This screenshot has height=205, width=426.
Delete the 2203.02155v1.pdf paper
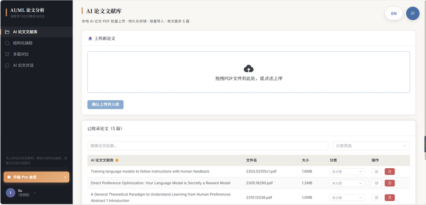(x=390, y=171)
